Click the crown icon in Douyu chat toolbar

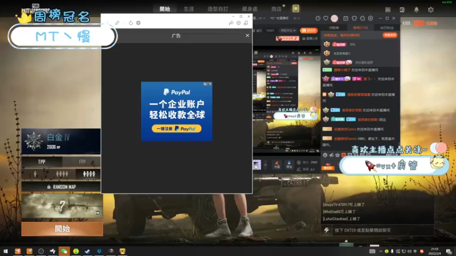click(337, 155)
